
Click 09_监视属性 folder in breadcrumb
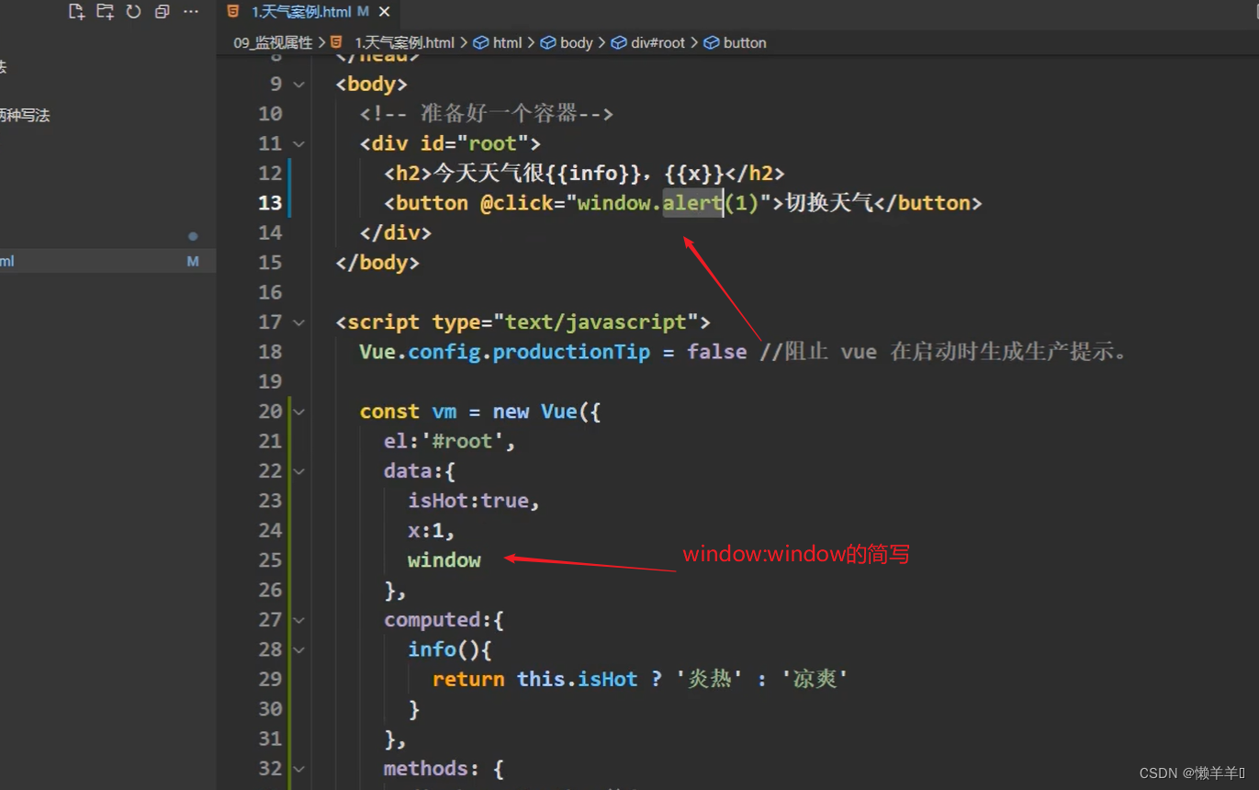coord(273,43)
